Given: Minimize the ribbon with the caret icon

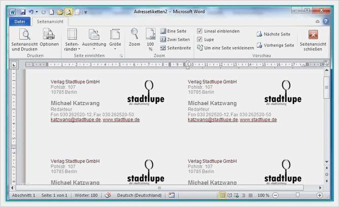Looking at the screenshot, I should coord(318,22).
